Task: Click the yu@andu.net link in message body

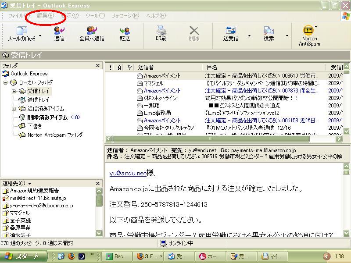Action: point(128,173)
